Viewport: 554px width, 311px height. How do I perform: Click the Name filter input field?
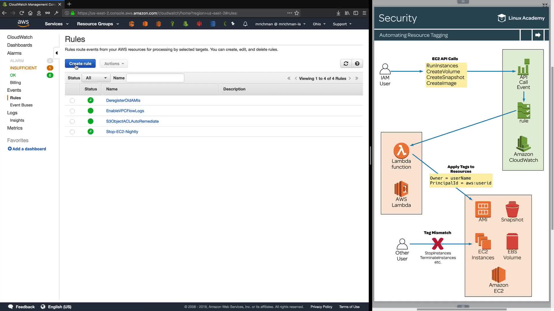point(155,78)
